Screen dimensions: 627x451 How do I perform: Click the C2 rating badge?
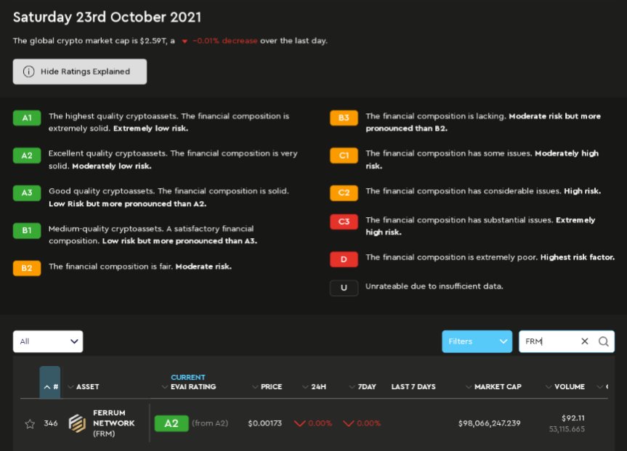(x=344, y=192)
